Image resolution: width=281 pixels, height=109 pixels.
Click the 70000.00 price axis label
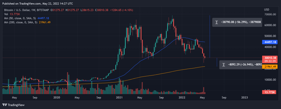pyautogui.click(x=270, y=14)
